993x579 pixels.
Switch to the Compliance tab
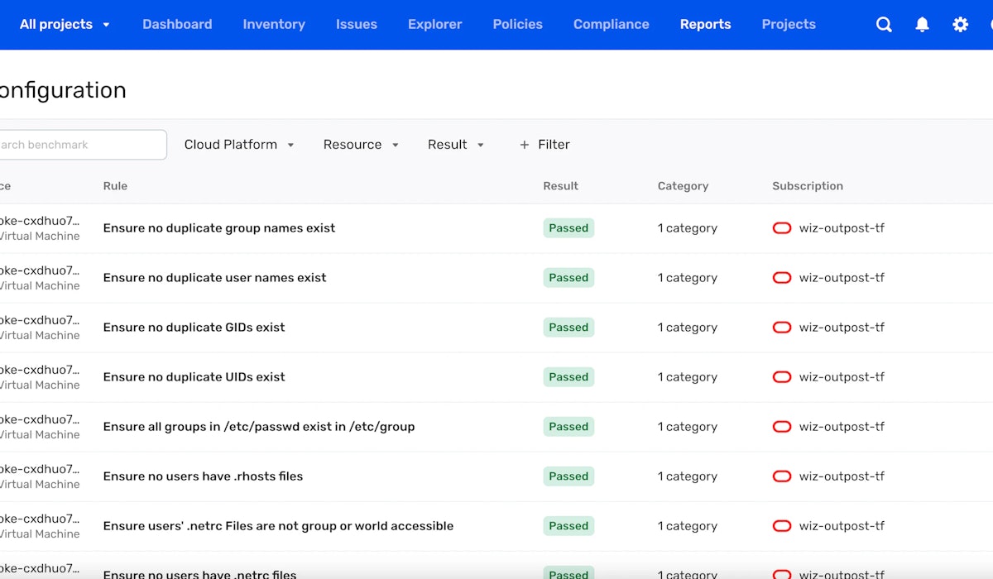[x=611, y=25]
